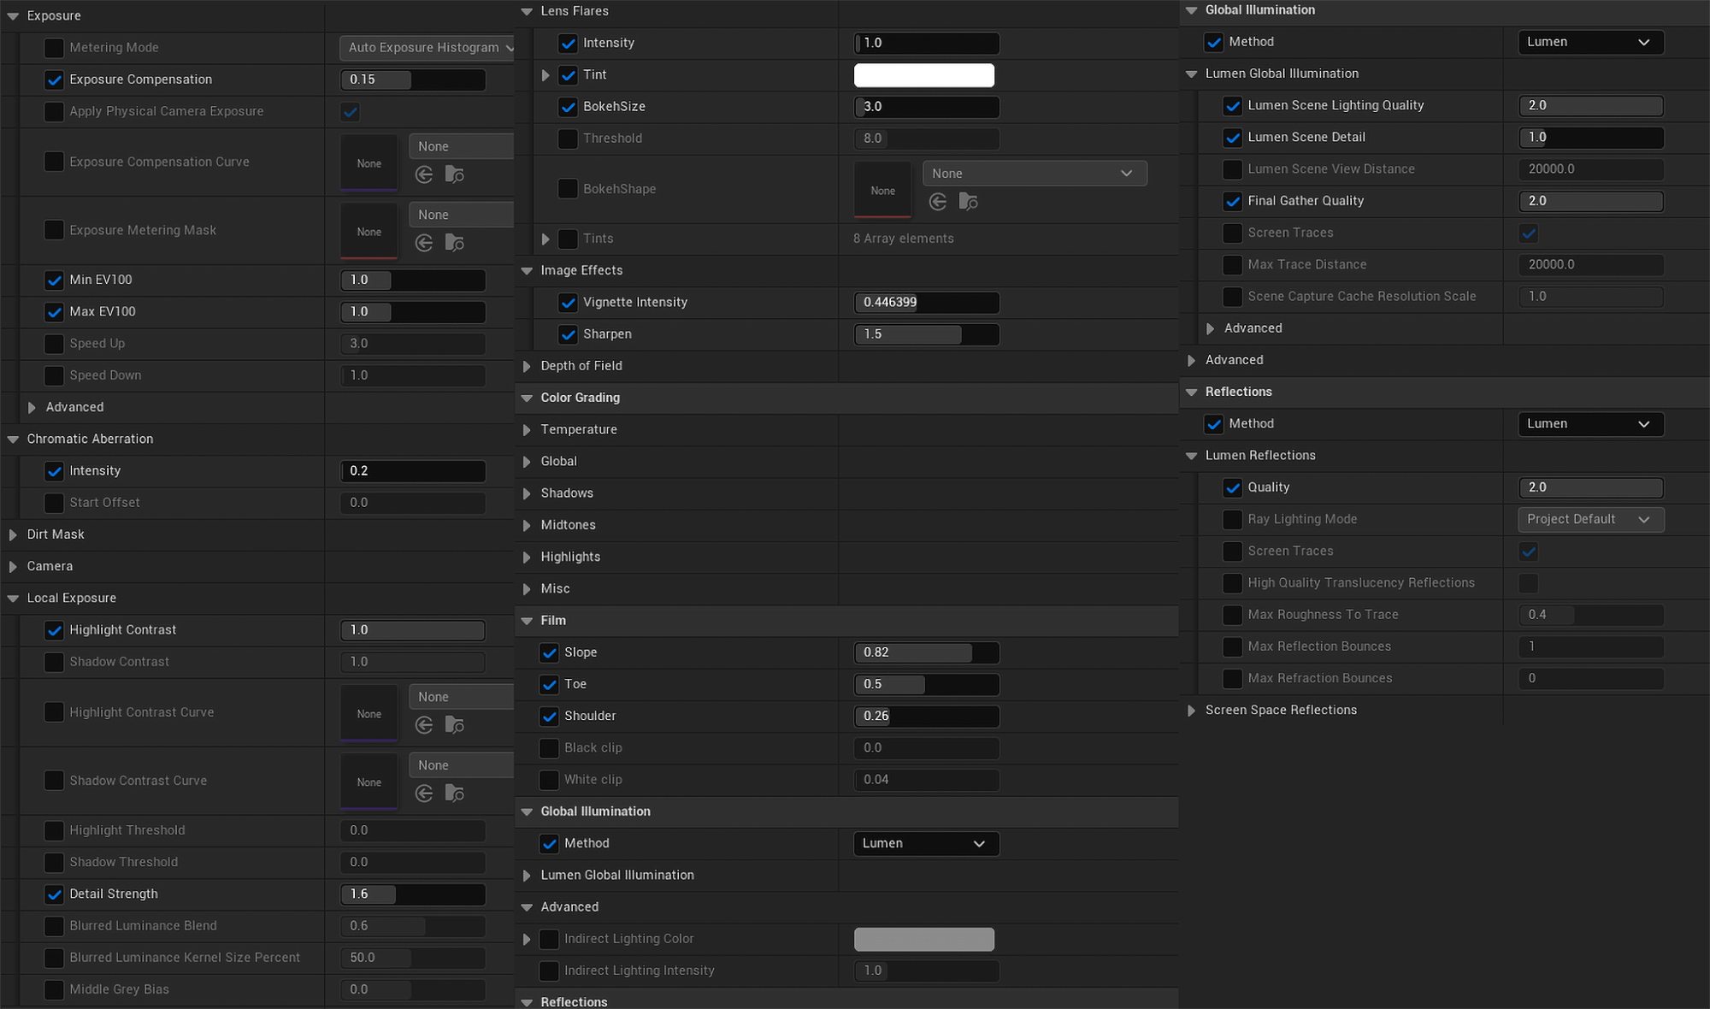Screen dimensions: 1710x1009
Task: Collapse the Film section header
Action: tap(528, 621)
